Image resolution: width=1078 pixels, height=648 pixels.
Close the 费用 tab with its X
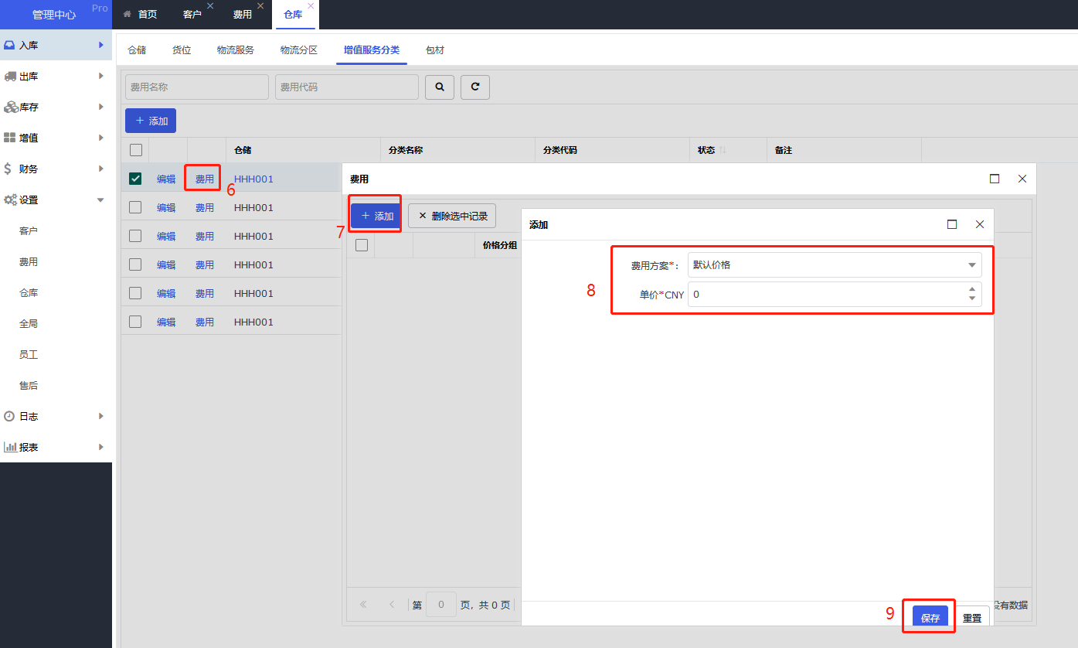click(260, 6)
